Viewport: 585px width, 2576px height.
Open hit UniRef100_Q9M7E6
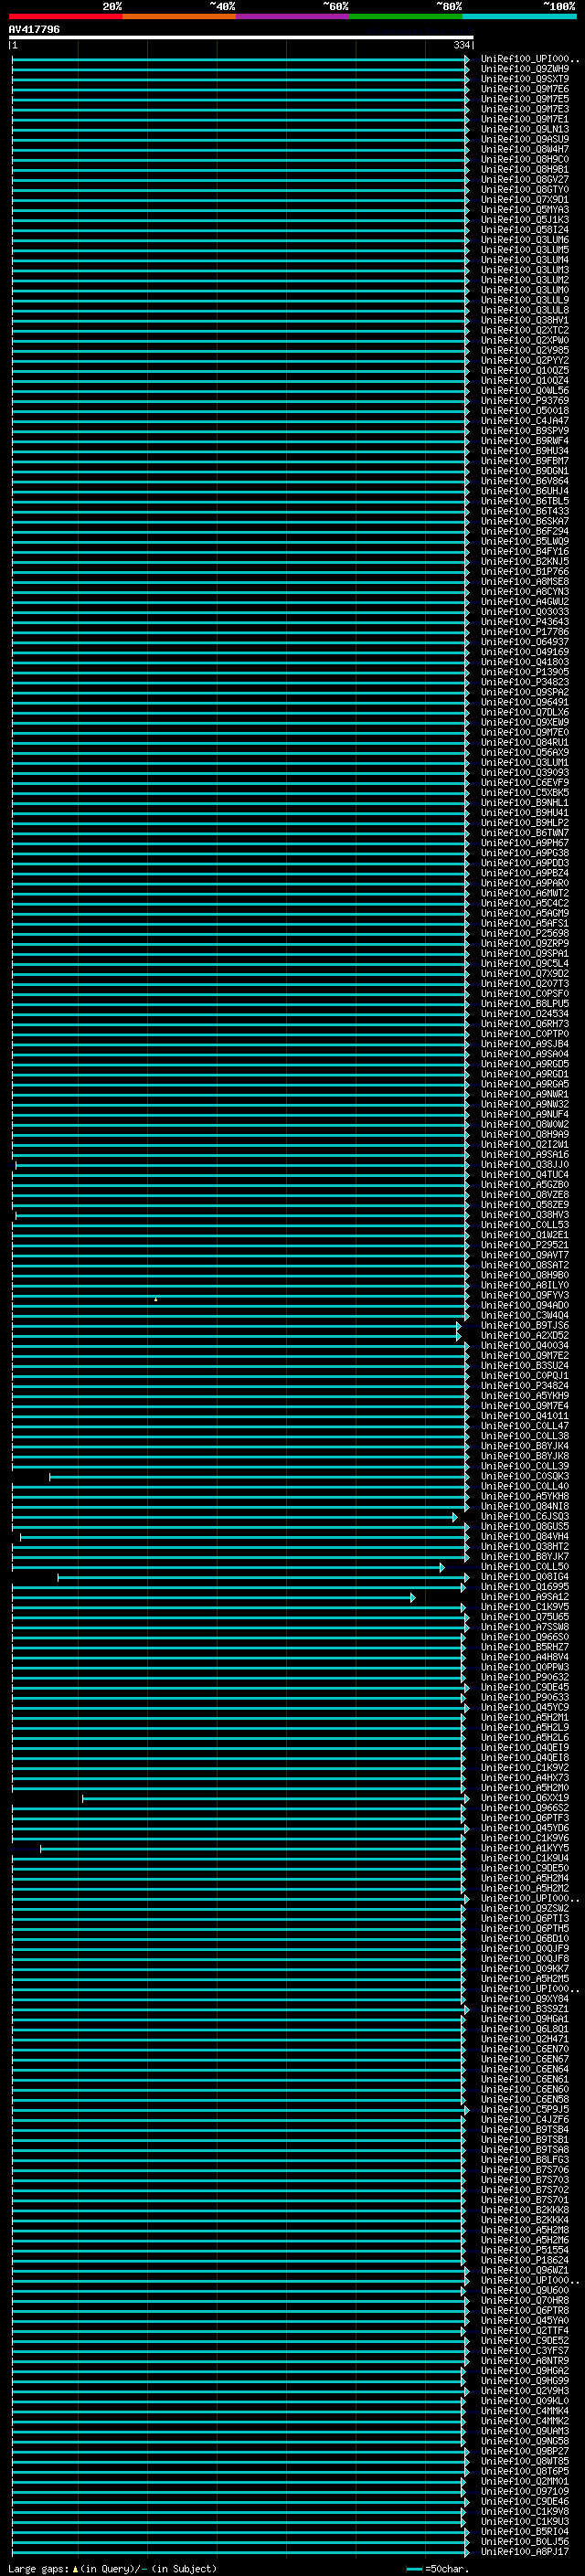point(525,89)
